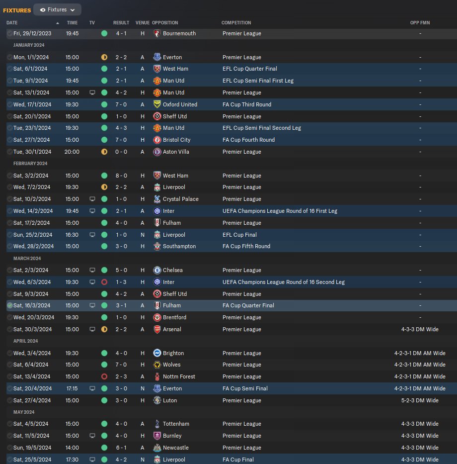Viewport: 457px width, 464px height.
Task: Click West Ham badge in EFL Cup Quarter Final row
Action: (x=157, y=69)
